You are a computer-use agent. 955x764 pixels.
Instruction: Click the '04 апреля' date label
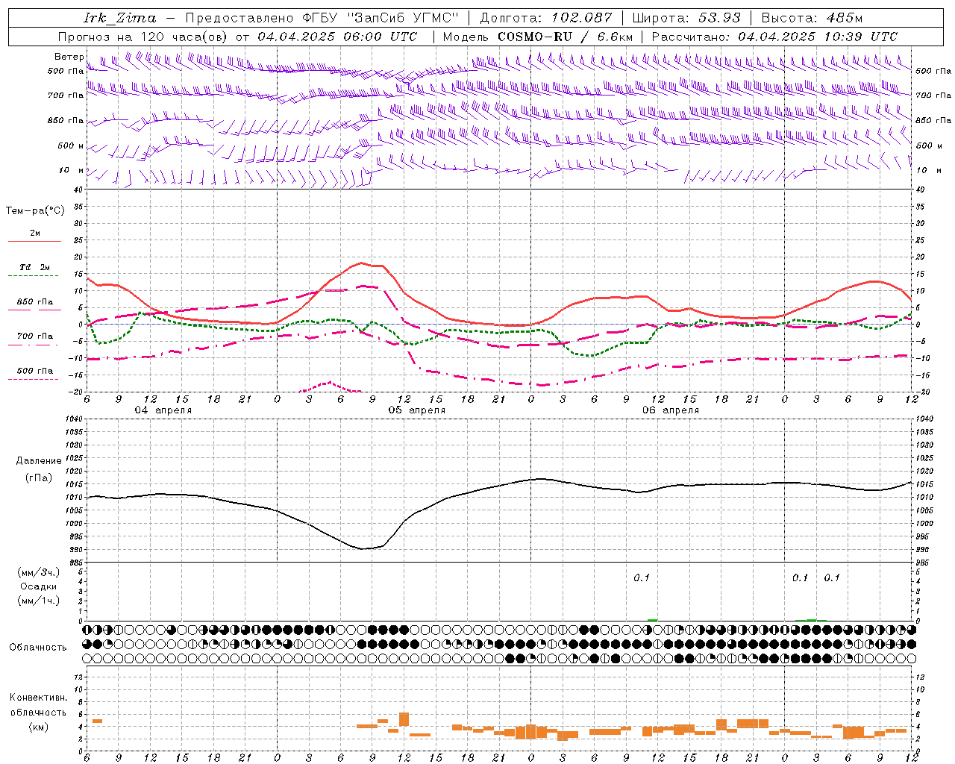point(163,410)
